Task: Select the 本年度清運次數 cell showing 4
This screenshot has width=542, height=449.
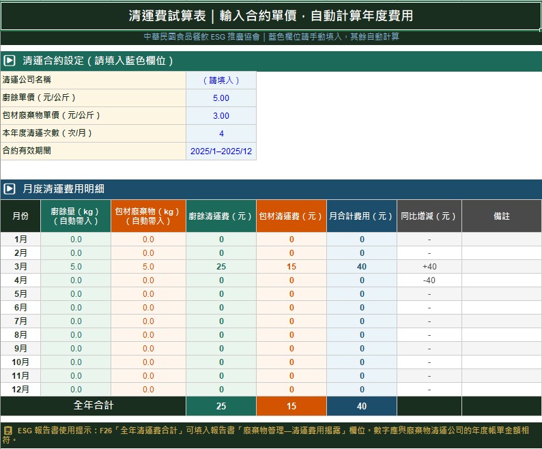Action: click(221, 134)
